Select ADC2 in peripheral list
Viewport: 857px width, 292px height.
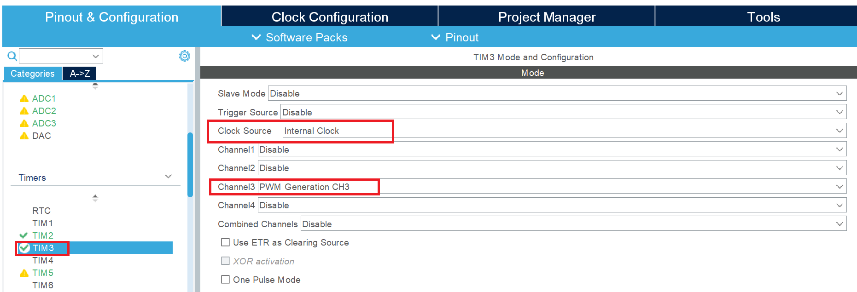pos(44,111)
